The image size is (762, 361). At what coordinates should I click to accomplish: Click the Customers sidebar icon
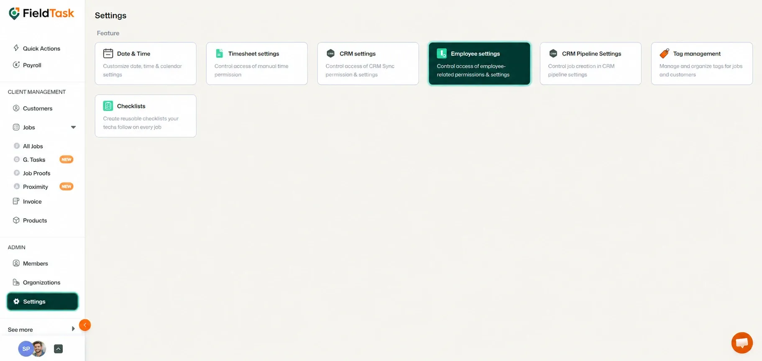pos(16,108)
